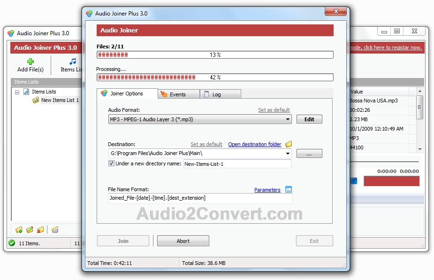Click the red volume bar in player

391,181
